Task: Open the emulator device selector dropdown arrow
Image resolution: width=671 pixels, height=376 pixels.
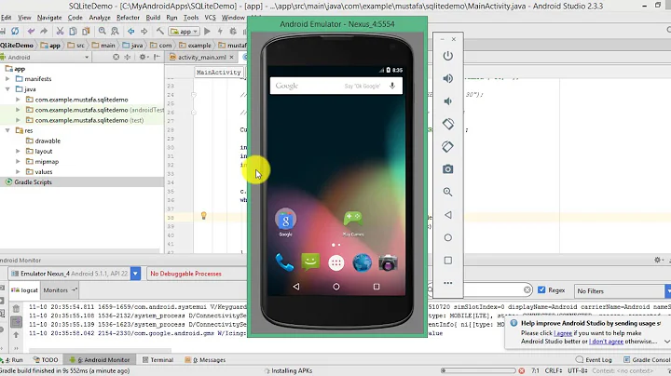Action: [135, 274]
